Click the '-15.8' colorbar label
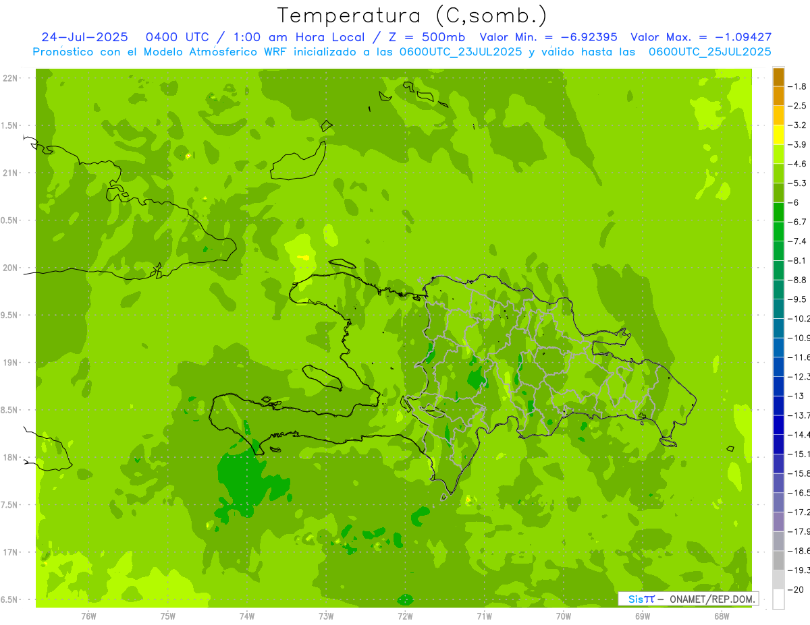Image resolution: width=810 pixels, height=625 pixels. [x=799, y=473]
